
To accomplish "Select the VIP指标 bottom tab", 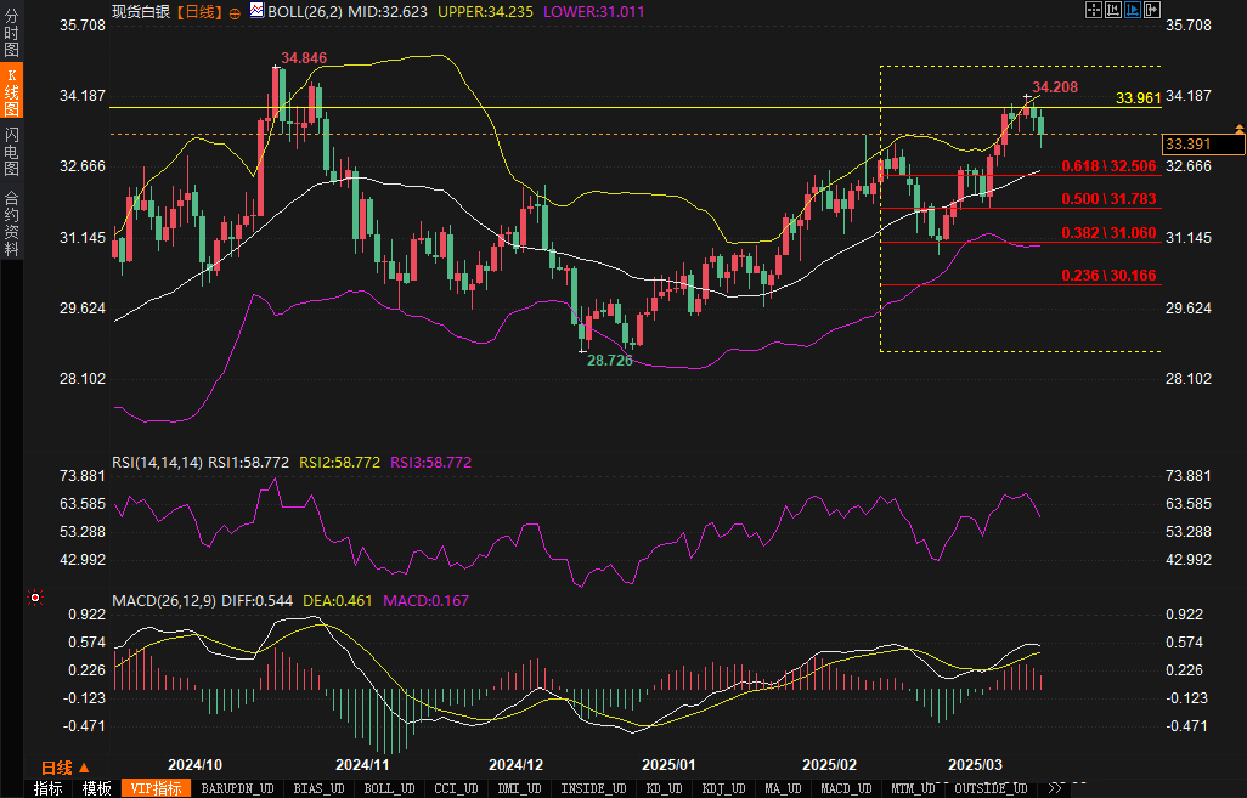I will pos(156,788).
